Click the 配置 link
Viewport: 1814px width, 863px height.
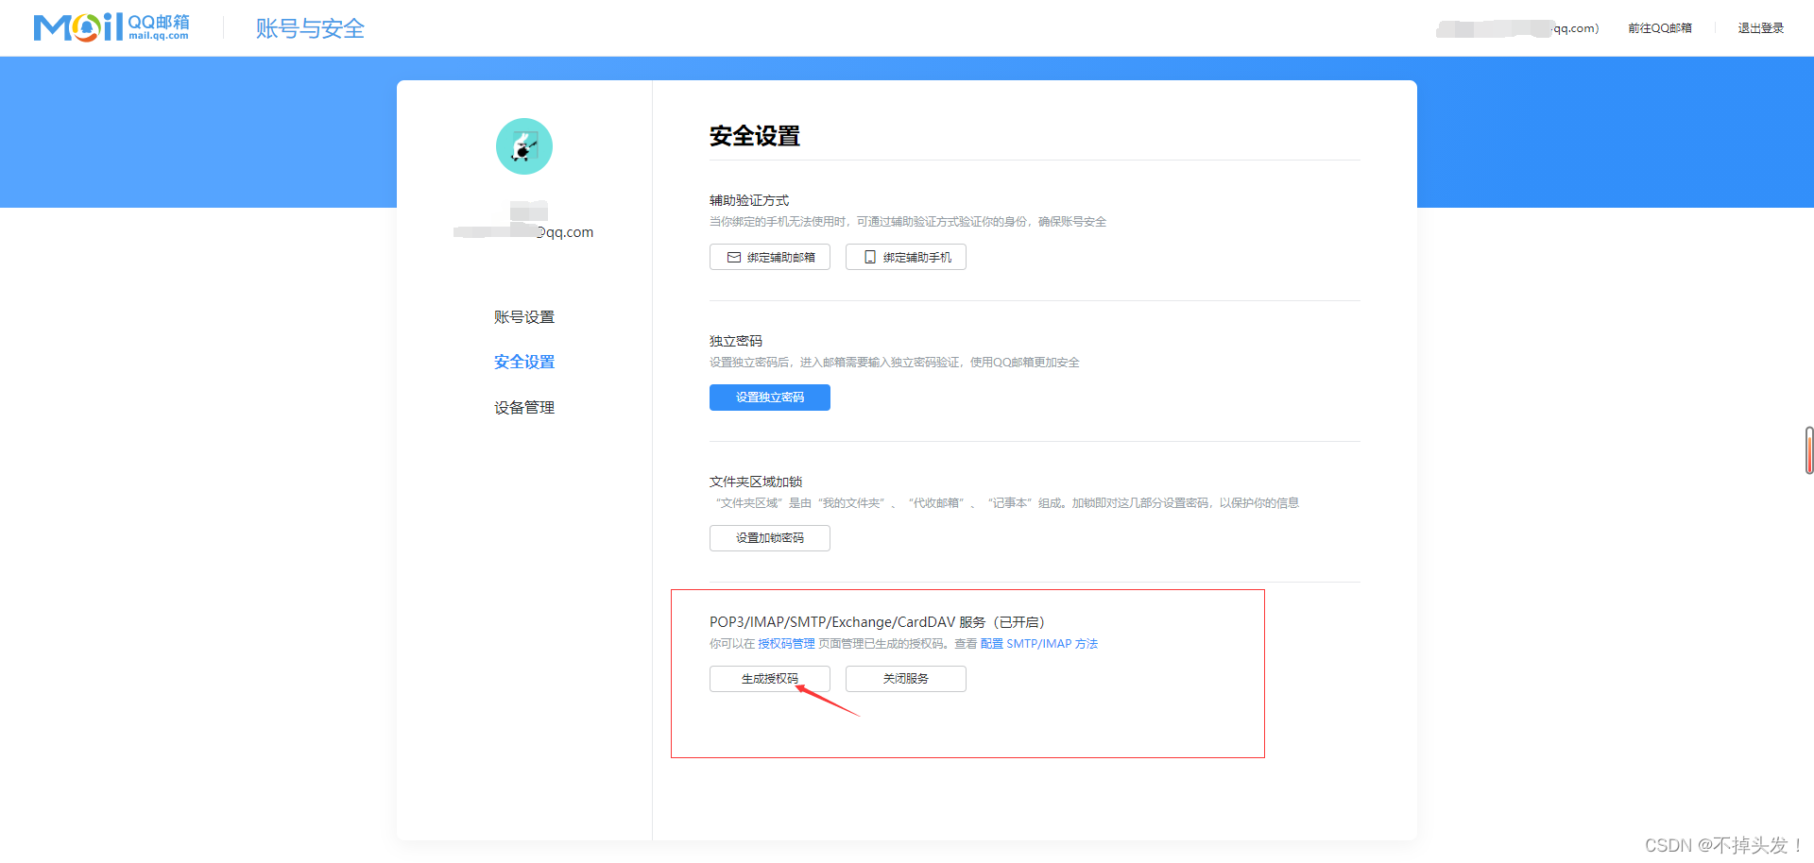[x=992, y=643]
